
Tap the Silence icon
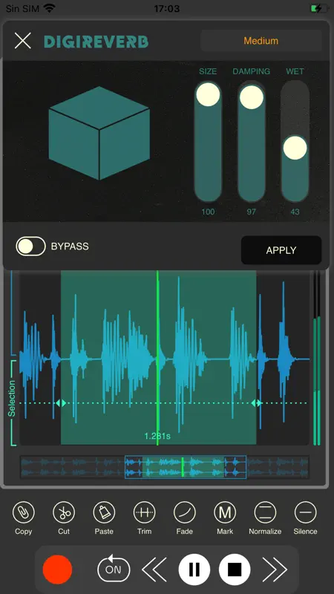pyautogui.click(x=305, y=512)
